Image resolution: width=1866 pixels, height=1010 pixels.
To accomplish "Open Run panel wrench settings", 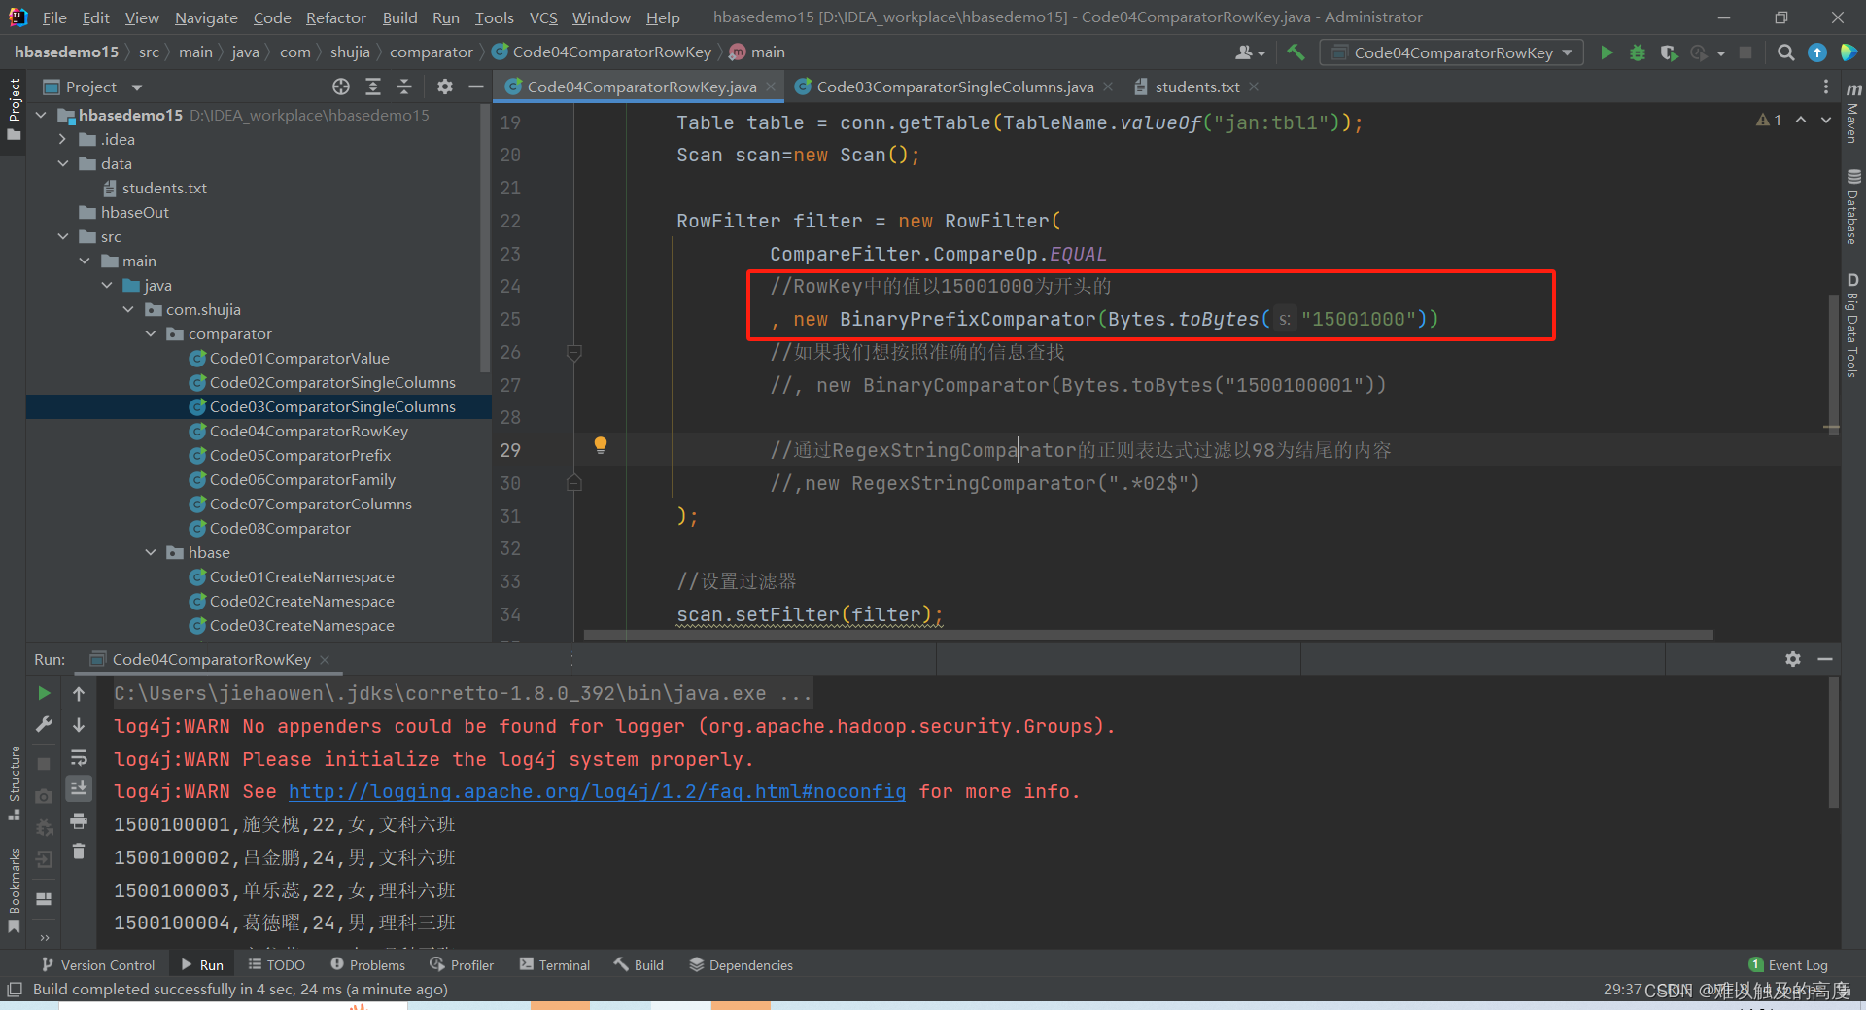I will [44, 725].
